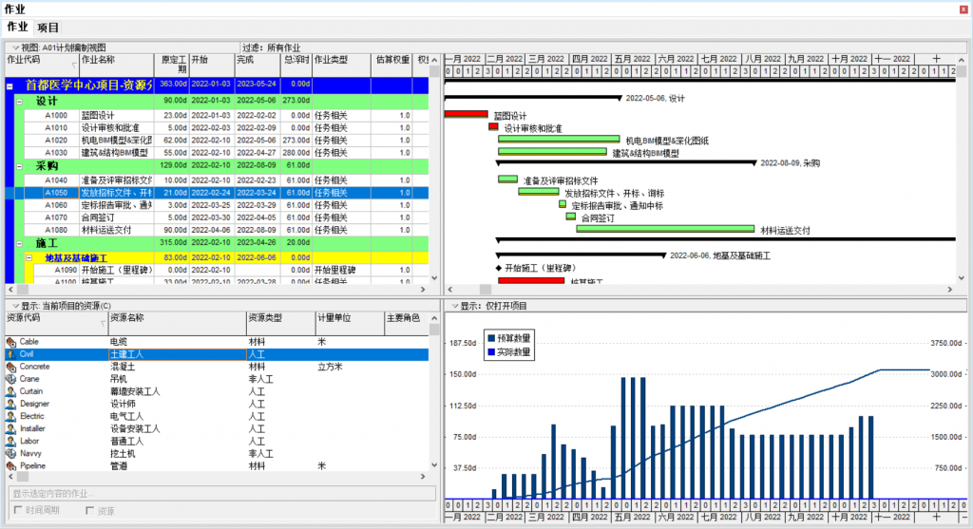Click the Concrete material resource icon
The height and width of the screenshot is (529, 973).
pos(11,367)
